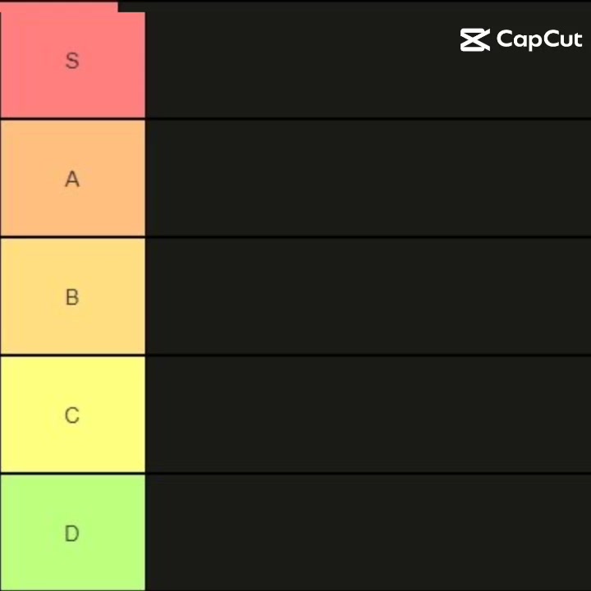Click the letter D in bottom tier
This screenshot has width=591, height=591.
(x=72, y=534)
